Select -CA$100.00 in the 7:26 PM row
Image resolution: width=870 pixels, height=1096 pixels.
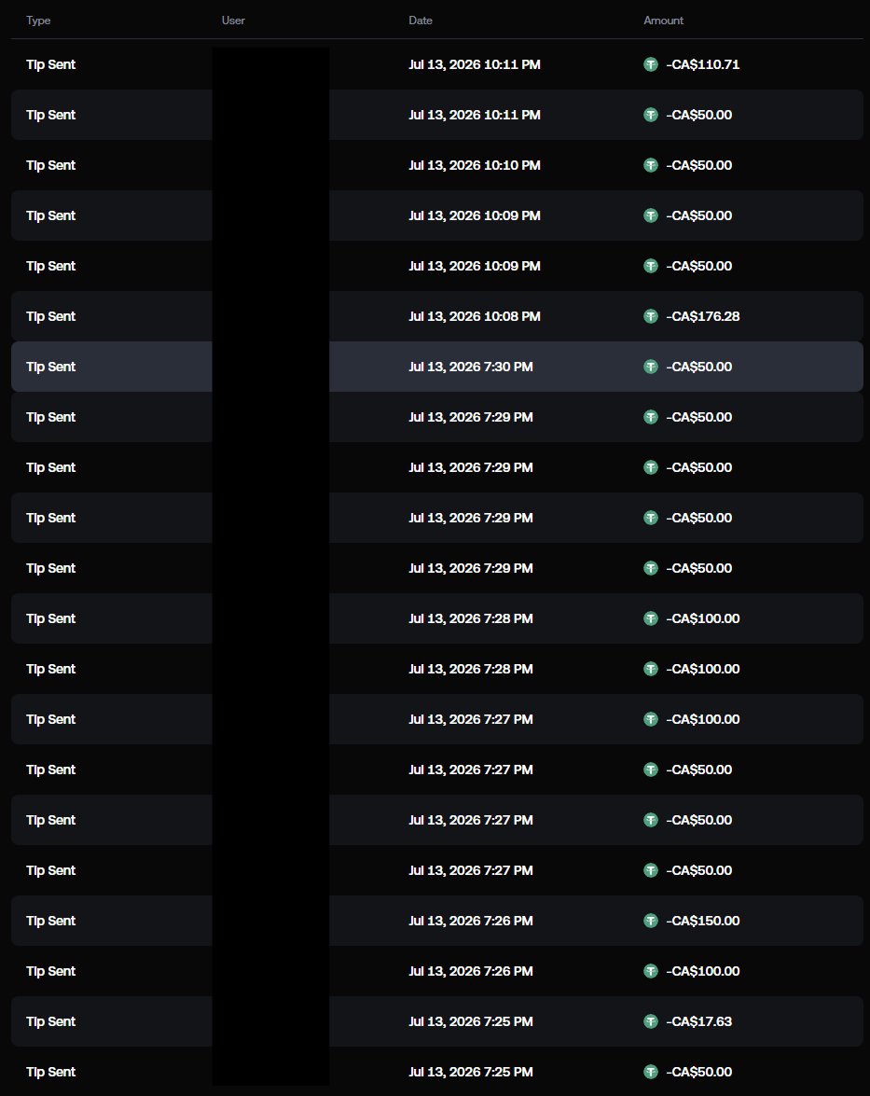703,971
